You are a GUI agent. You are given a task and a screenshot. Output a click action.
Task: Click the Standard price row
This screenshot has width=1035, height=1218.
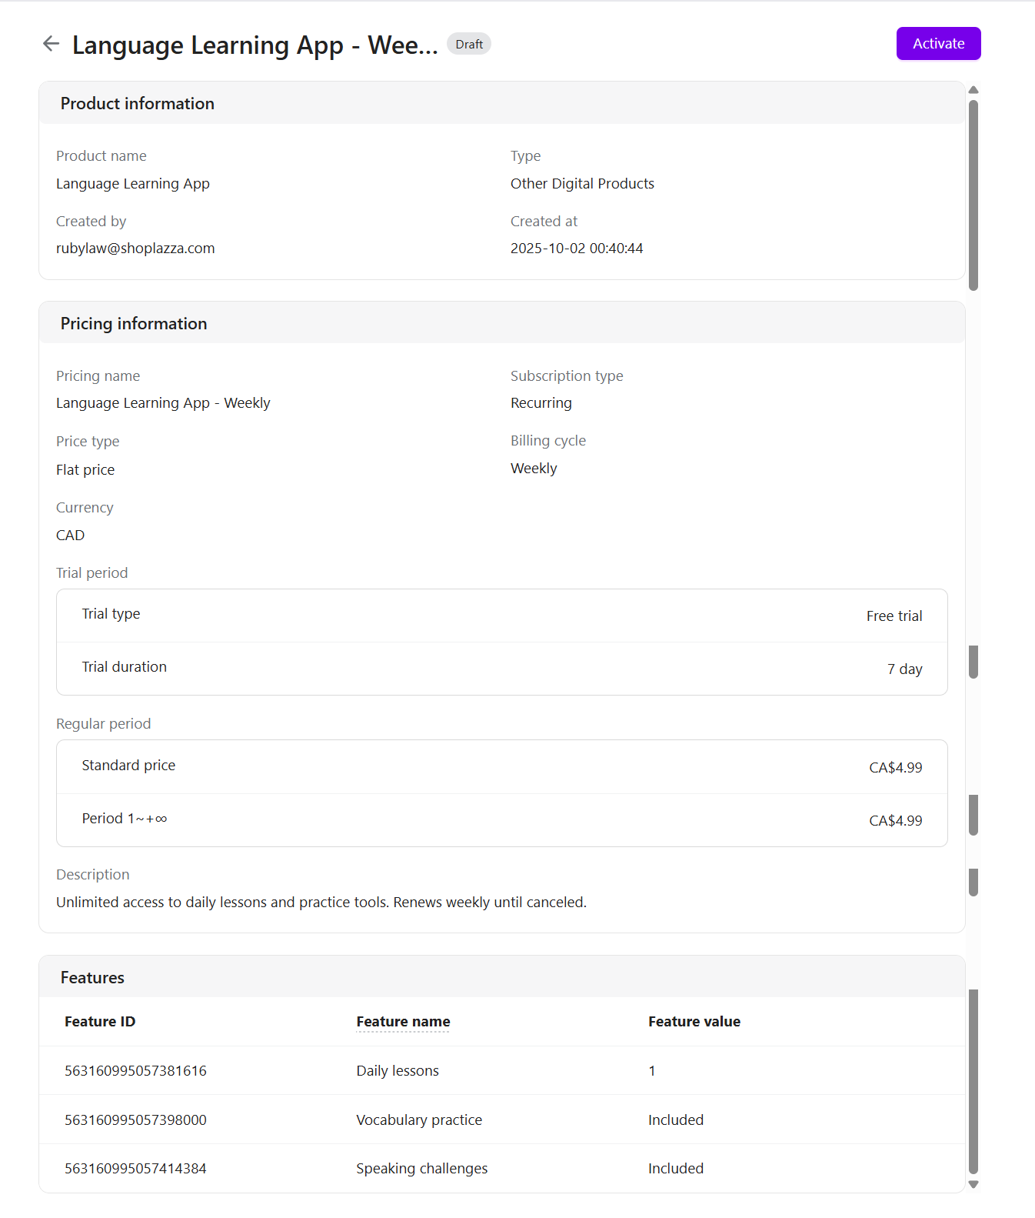point(501,766)
